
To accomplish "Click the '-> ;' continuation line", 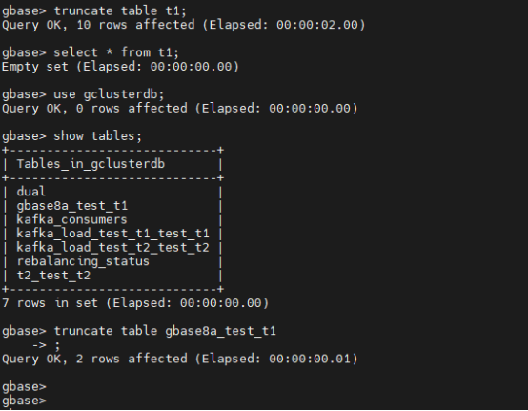I will 46,345.
